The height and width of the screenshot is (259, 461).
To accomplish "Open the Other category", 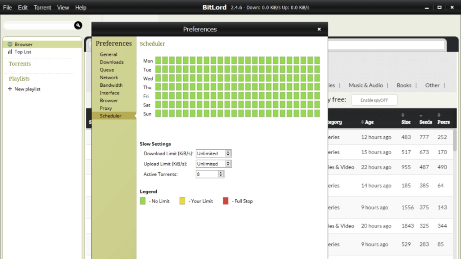I will [x=432, y=85].
